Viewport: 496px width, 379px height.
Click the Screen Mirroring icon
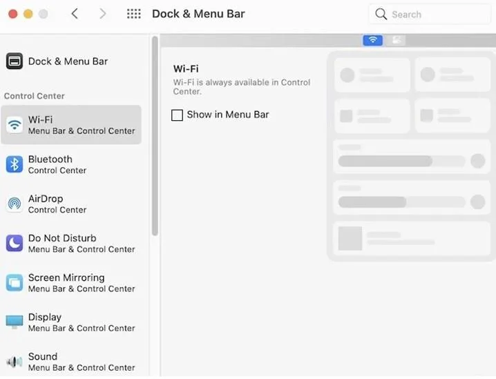pos(15,282)
